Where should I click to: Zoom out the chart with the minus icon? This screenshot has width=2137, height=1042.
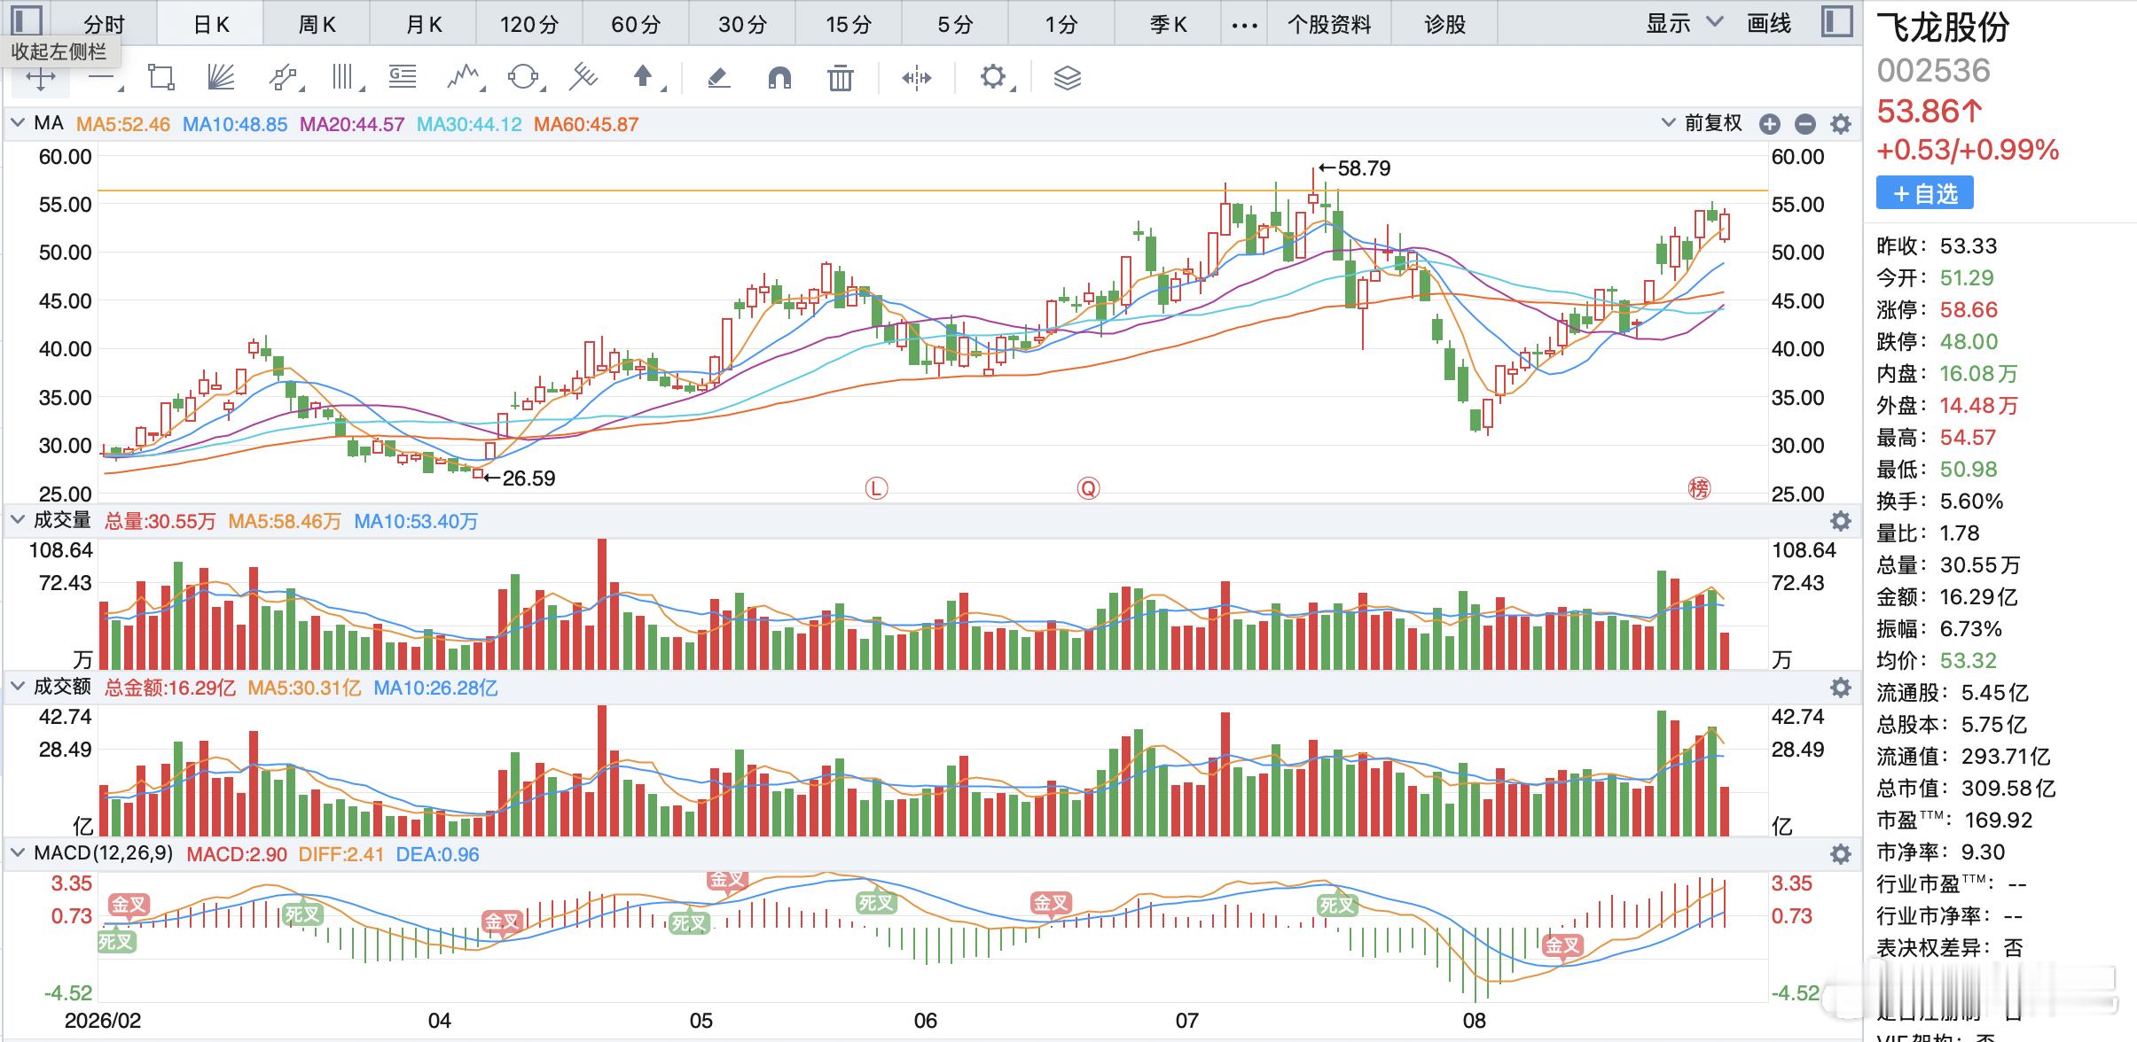pos(1805,125)
